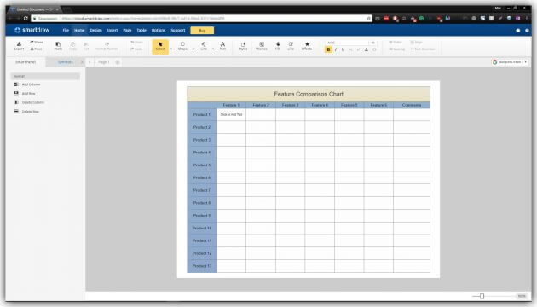Open the Effects star tool
The height and width of the screenshot is (307, 537).
pyautogui.click(x=307, y=46)
